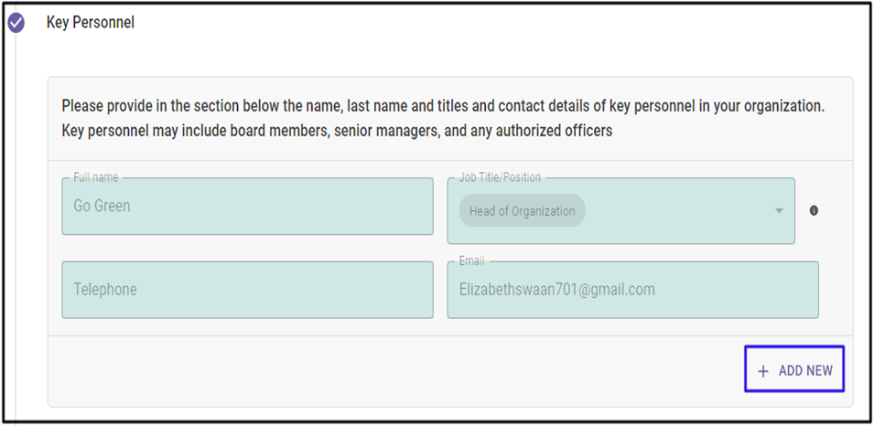The image size is (874, 426).
Task: Click the 'Key personnel may include' sentence
Action: pyautogui.click(x=337, y=131)
